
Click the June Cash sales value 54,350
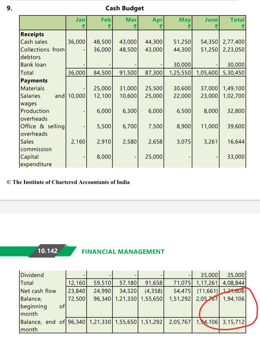pos(209,42)
